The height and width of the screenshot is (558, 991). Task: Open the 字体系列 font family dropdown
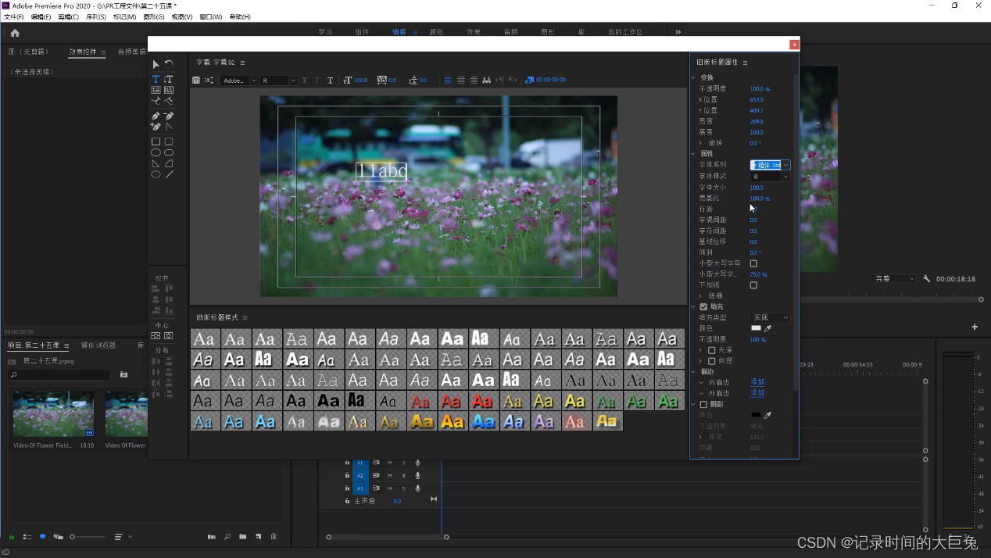click(785, 165)
